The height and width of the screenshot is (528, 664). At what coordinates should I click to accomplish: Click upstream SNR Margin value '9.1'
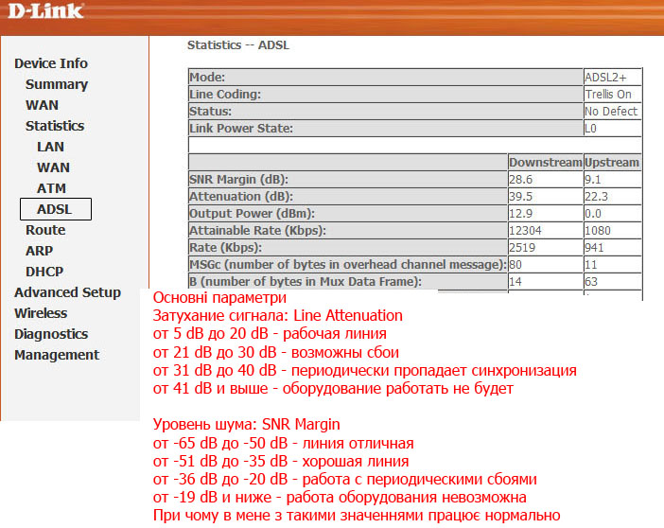pyautogui.click(x=592, y=179)
